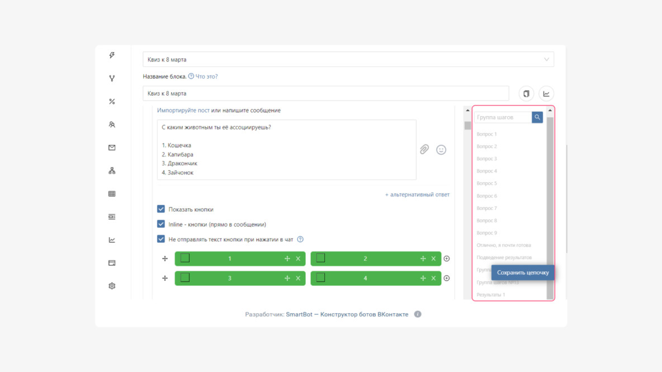Viewport: 662px width, 372px height.
Task: Open the emoji smiley picker
Action: [441, 150]
